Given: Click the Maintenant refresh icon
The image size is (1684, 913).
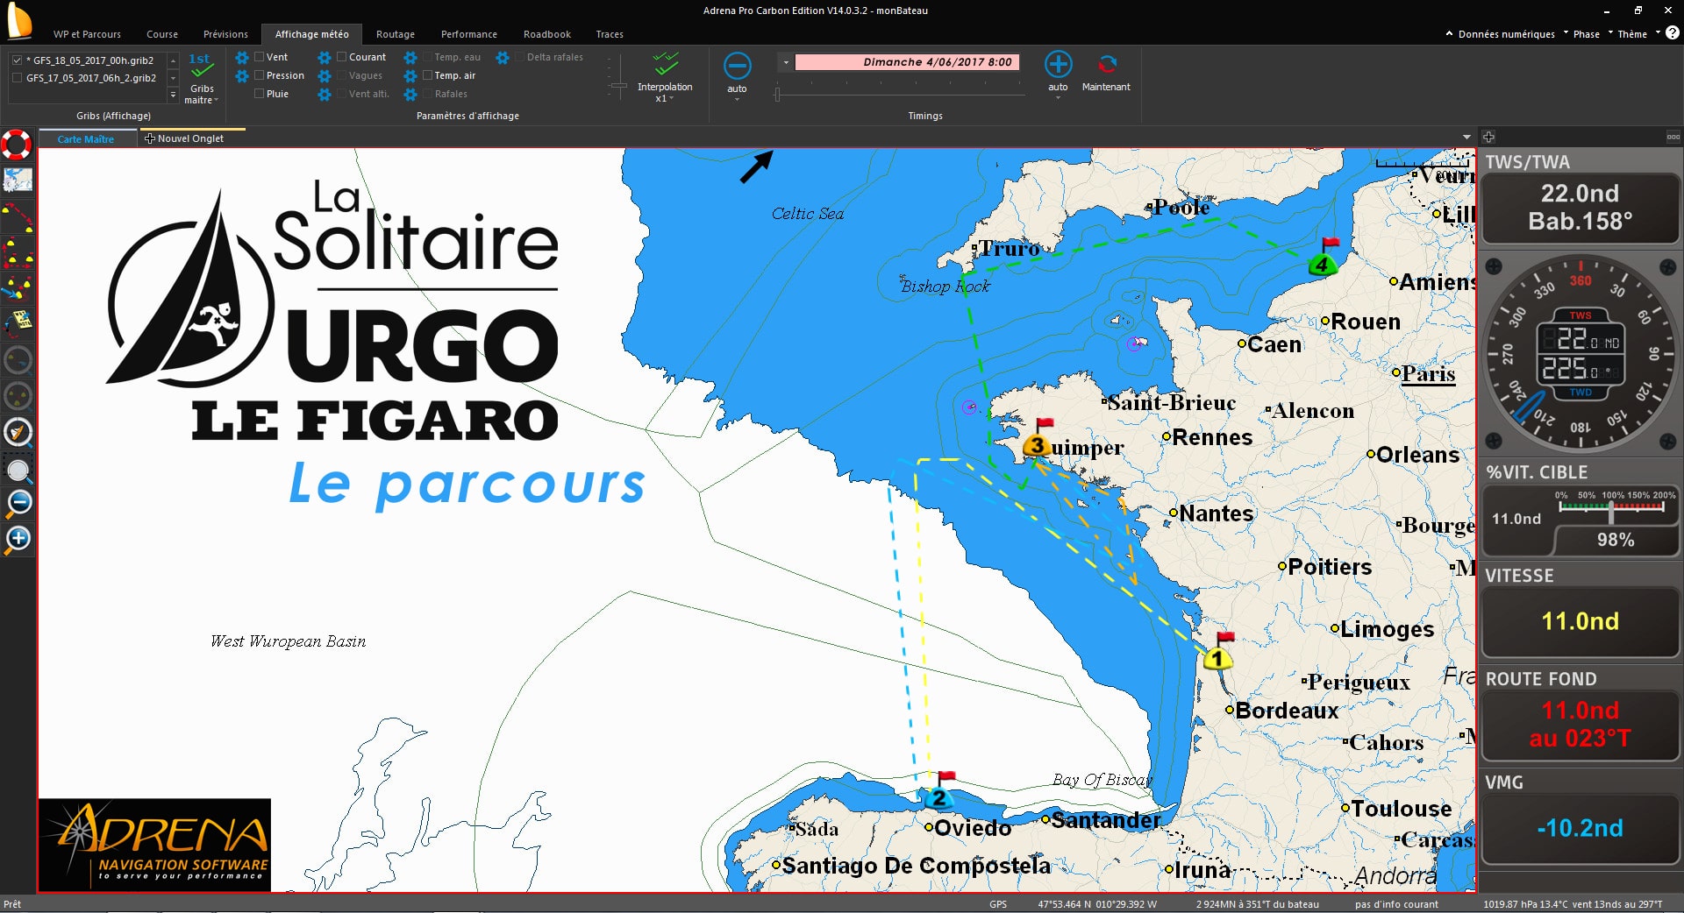Looking at the screenshot, I should coord(1107,65).
